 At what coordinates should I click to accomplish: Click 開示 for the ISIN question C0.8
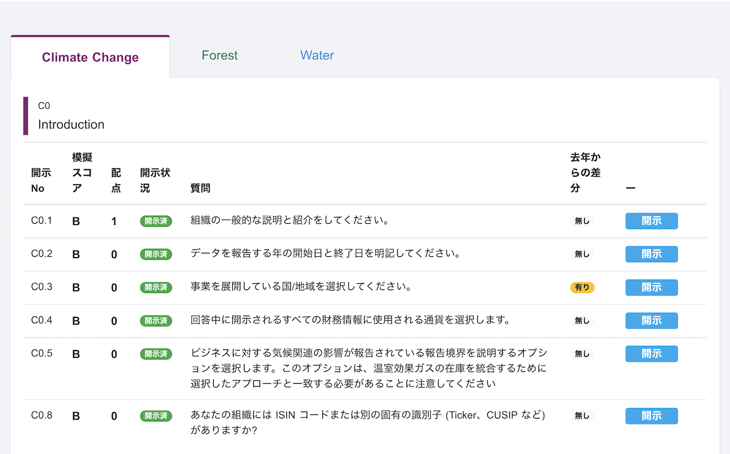pos(651,416)
